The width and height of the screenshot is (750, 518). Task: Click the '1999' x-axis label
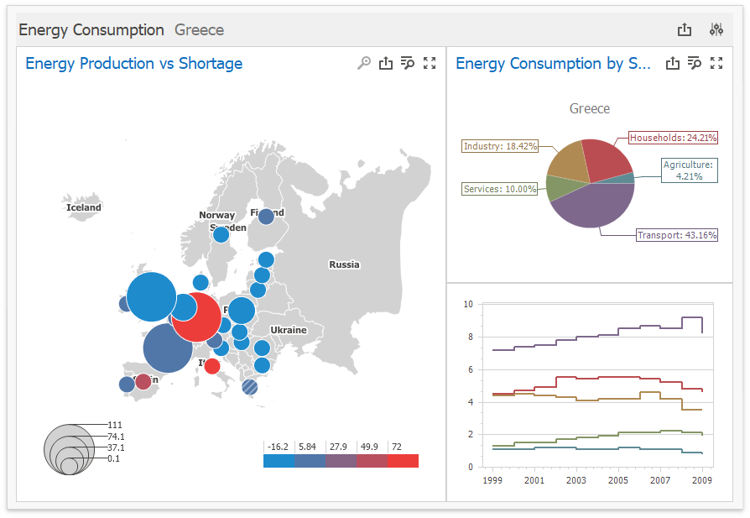pyautogui.click(x=492, y=480)
